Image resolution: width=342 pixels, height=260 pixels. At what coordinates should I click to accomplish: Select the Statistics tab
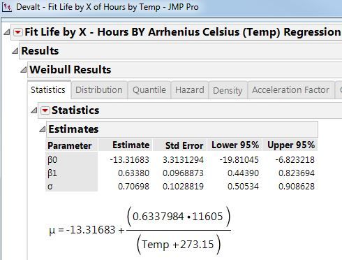48,90
